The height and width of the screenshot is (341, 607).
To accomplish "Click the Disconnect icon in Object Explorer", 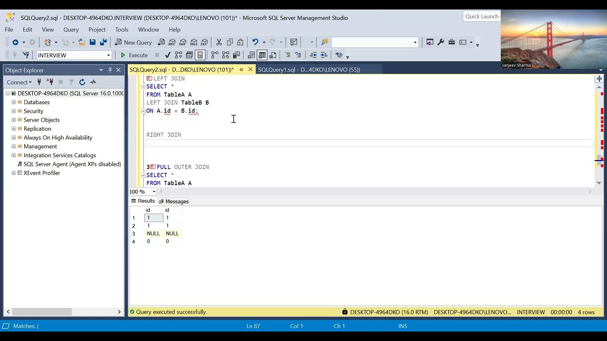I will (50, 82).
